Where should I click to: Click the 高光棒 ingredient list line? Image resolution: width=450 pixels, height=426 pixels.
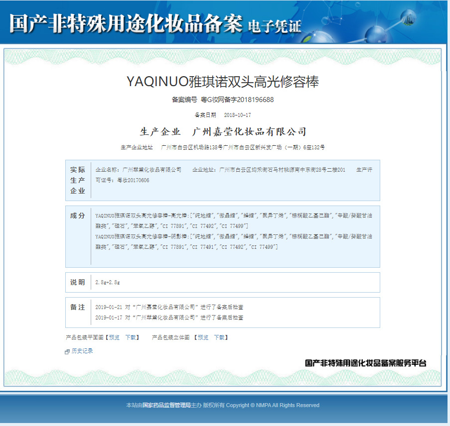234,221
